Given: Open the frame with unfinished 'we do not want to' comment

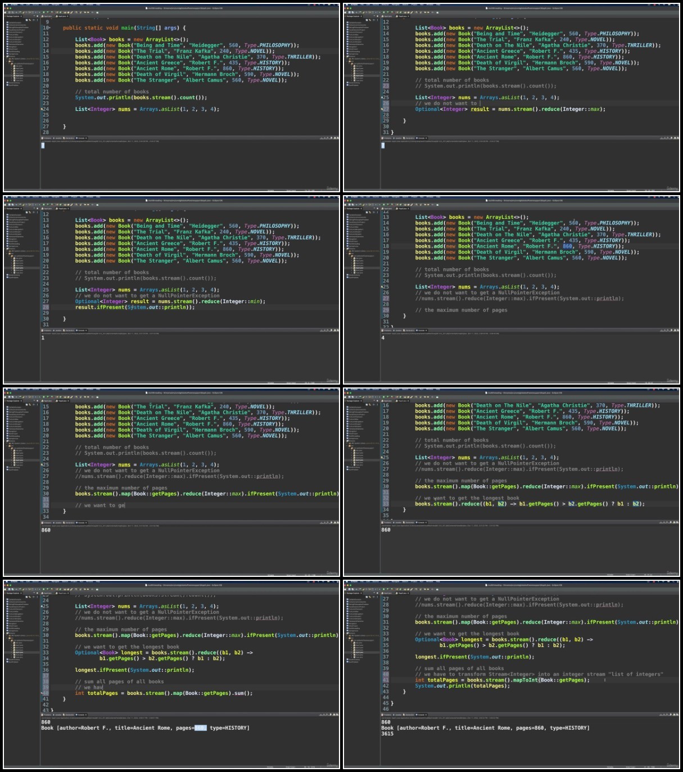Looking at the screenshot, I should (x=512, y=98).
